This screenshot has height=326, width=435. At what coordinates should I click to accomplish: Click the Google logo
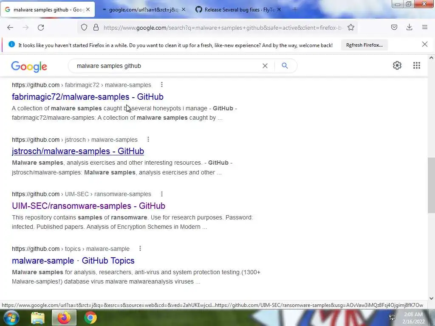[29, 66]
